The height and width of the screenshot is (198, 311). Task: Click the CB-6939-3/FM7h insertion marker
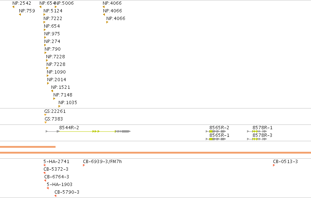(84, 165)
